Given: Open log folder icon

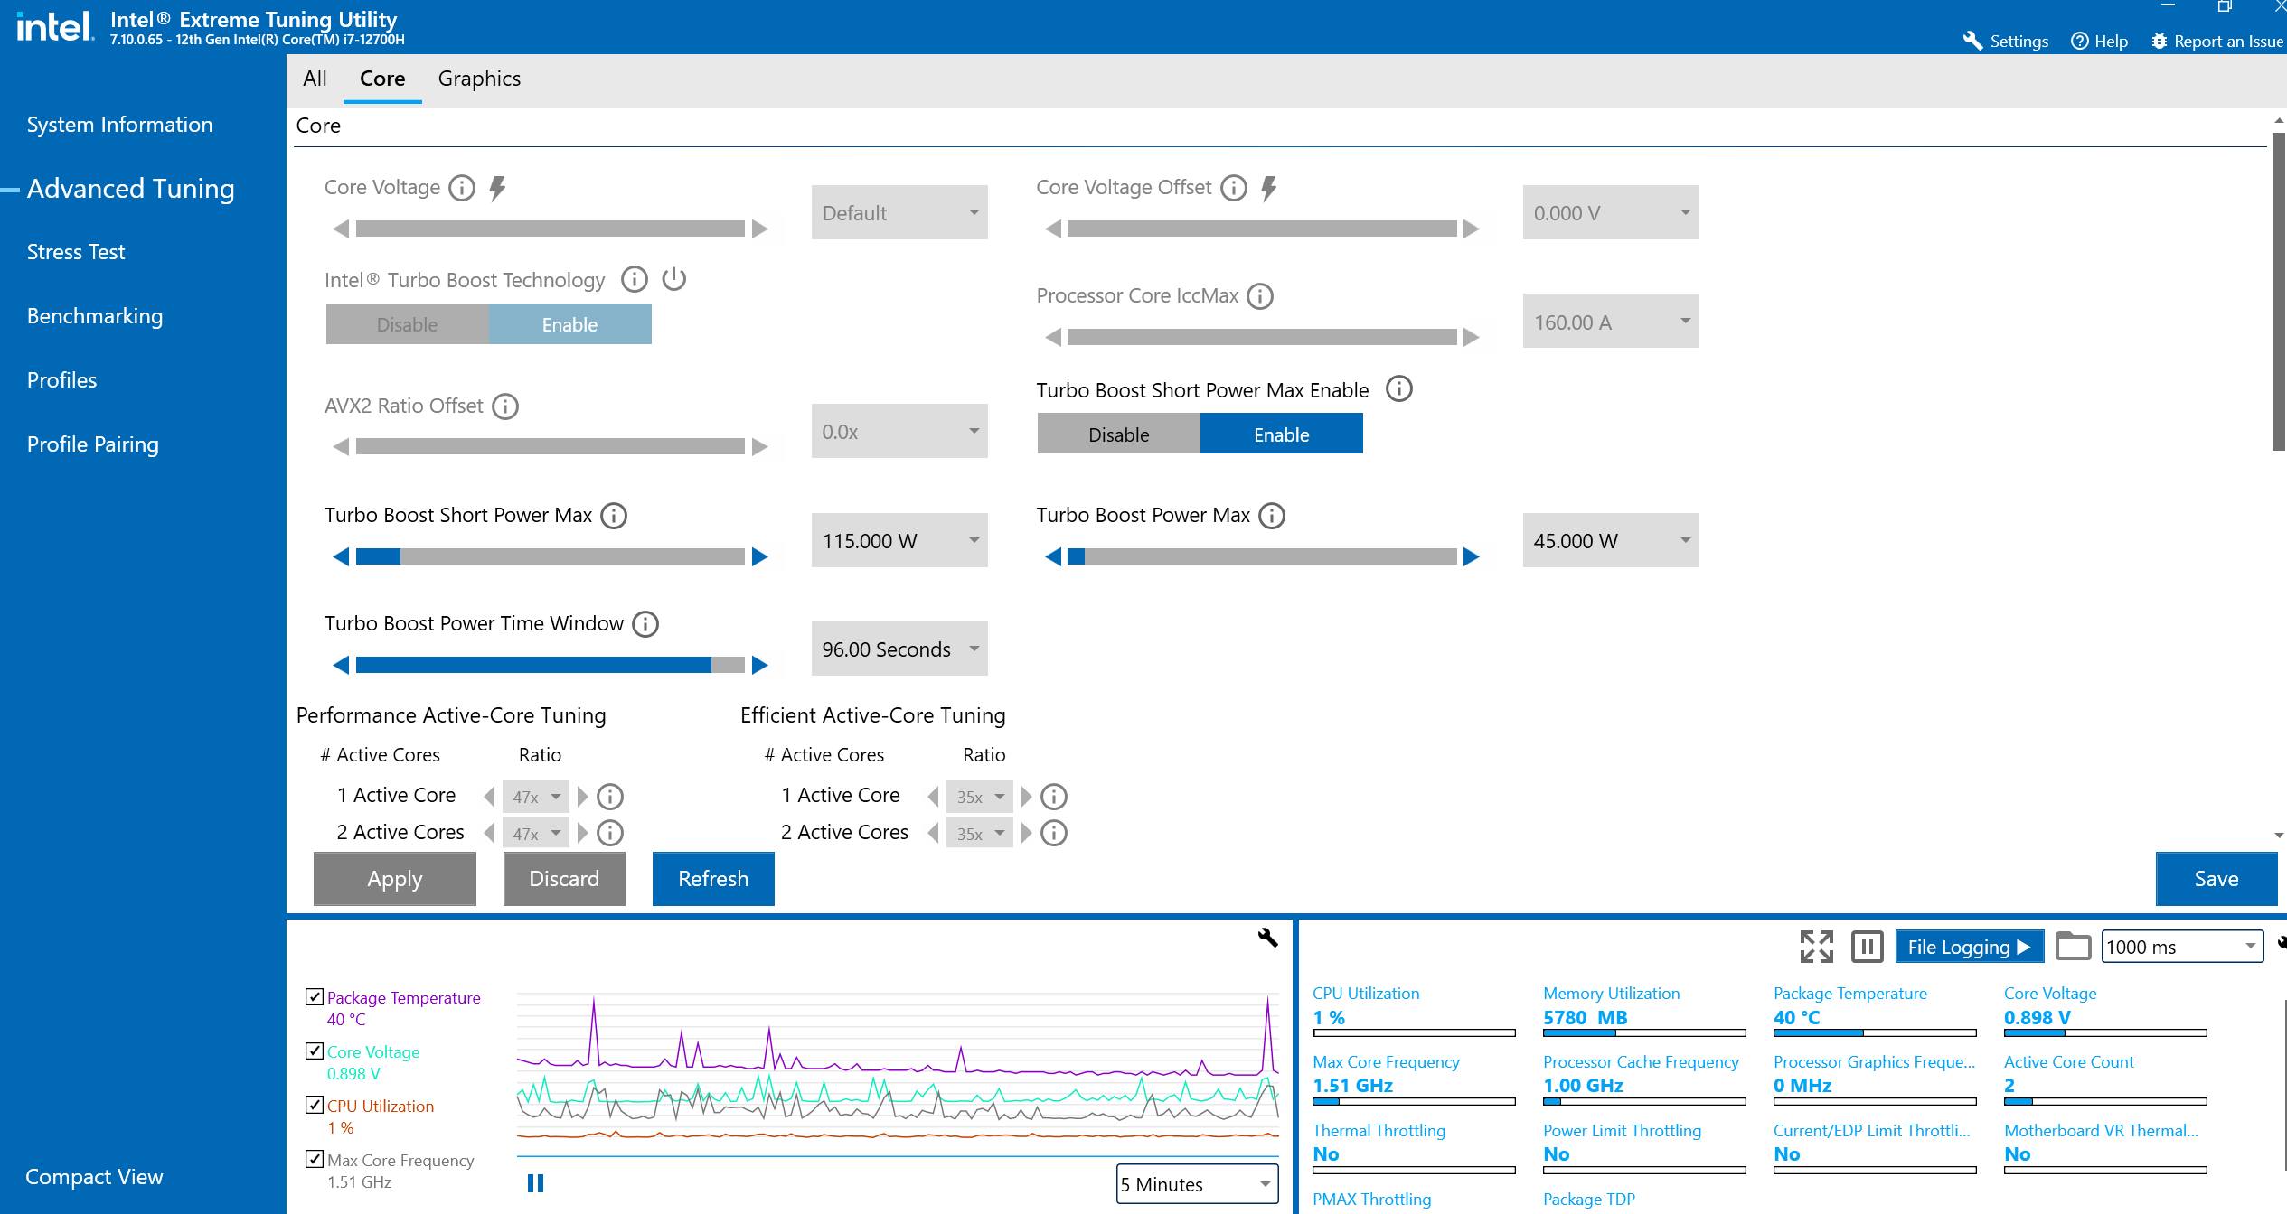Looking at the screenshot, I should 2073,947.
